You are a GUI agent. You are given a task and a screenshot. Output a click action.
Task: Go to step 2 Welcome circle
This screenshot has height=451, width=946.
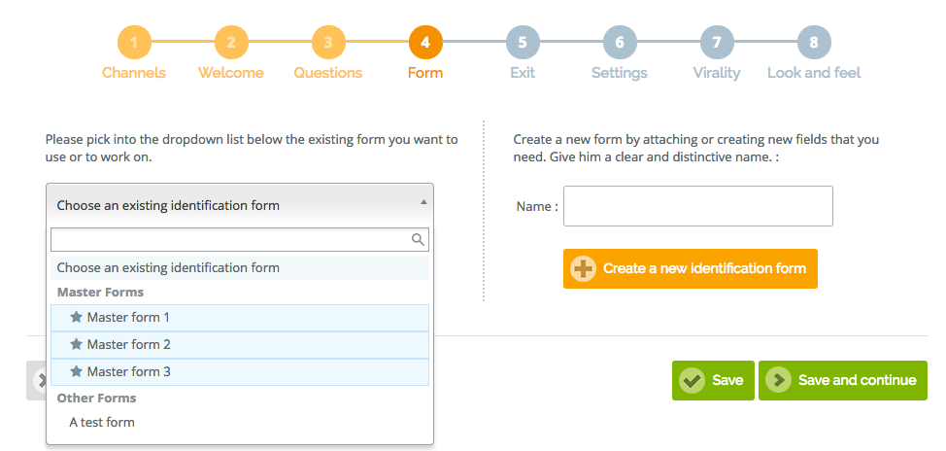231,43
